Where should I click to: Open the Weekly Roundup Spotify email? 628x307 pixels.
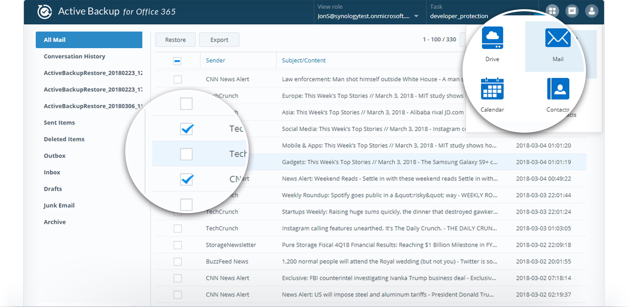(x=389, y=195)
